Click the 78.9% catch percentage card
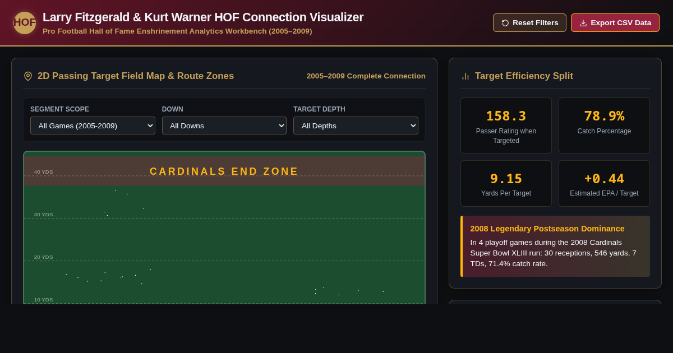Image resolution: width=673 pixels, height=353 pixels. pyautogui.click(x=604, y=126)
